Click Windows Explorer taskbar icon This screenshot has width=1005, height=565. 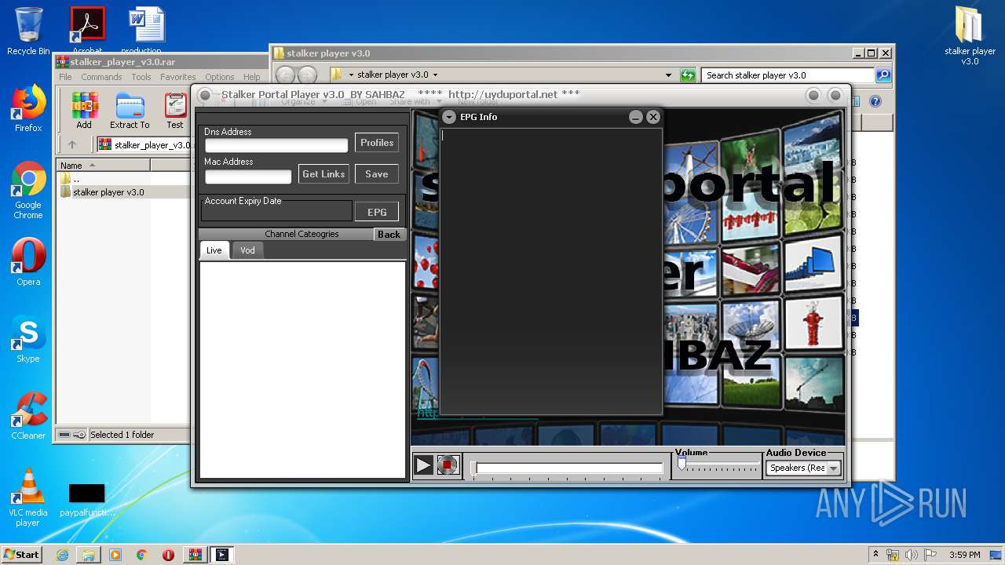click(89, 555)
